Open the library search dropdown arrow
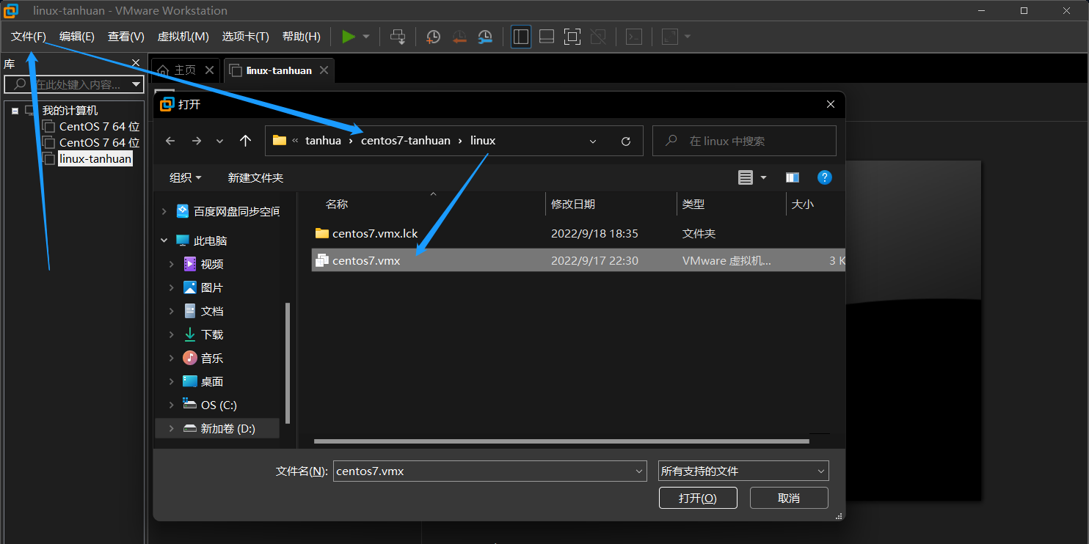Viewport: 1089px width, 544px height. [136, 84]
